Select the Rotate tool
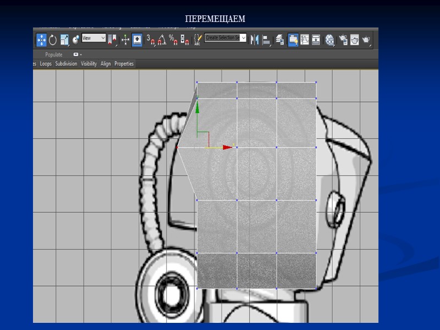The width and height of the screenshot is (440, 330). click(52, 40)
